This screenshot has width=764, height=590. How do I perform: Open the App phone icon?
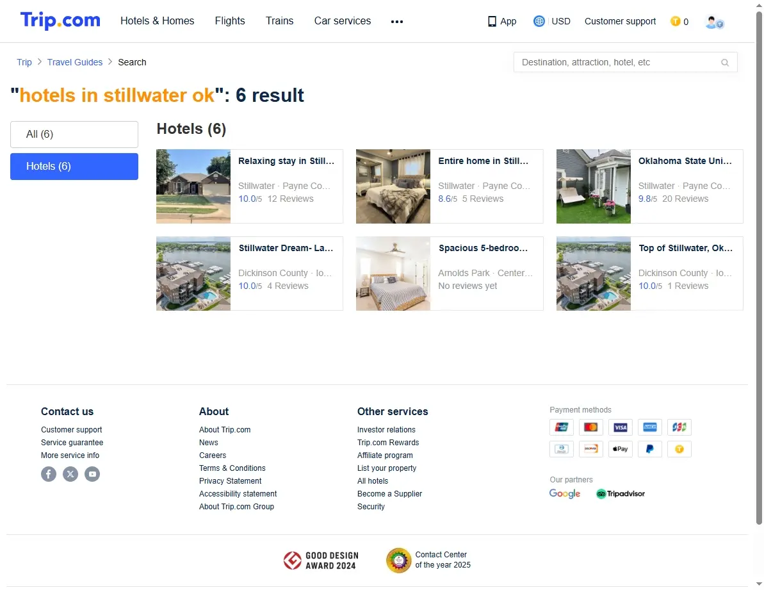[x=492, y=21]
